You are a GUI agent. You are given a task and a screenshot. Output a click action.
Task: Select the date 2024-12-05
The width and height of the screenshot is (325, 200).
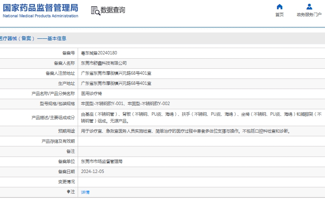pos(92,172)
